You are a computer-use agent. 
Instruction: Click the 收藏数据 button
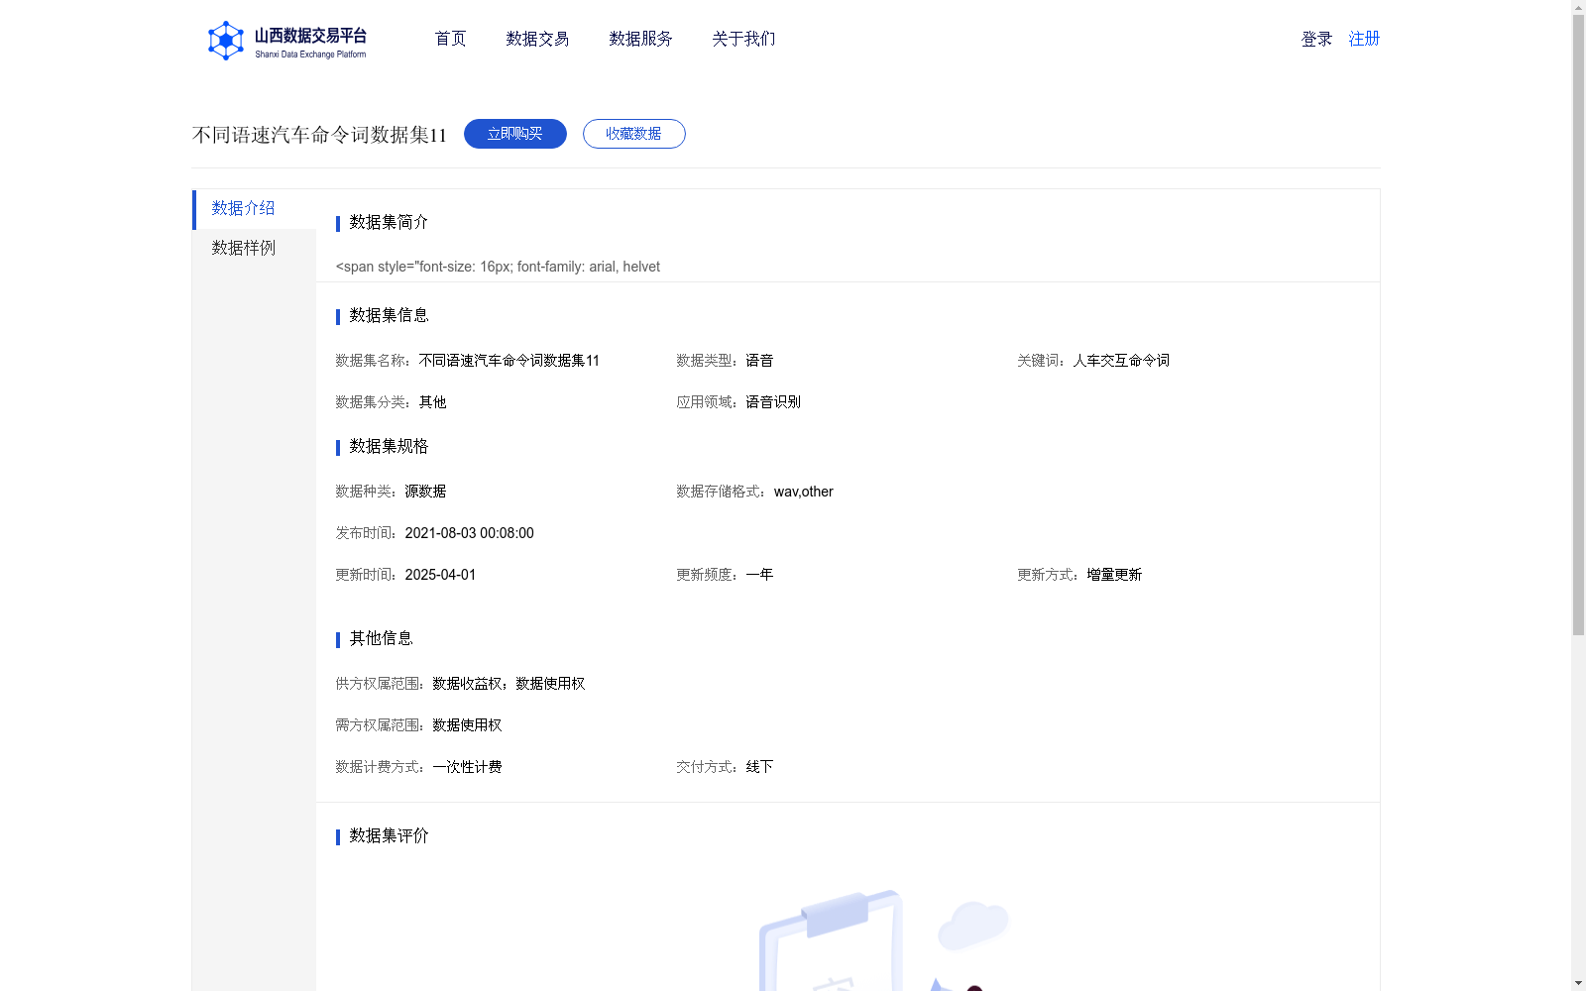point(634,134)
